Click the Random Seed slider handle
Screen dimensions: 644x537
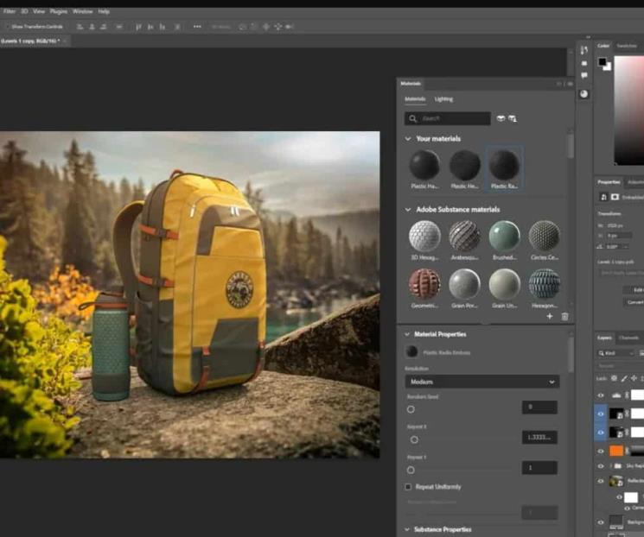click(x=411, y=409)
